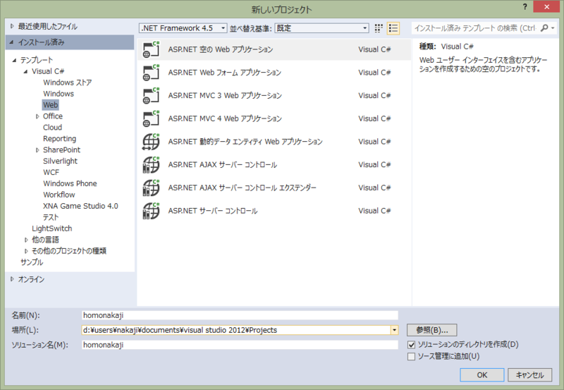Select XNA Game Studio 4.0
The image size is (564, 390).
click(80, 206)
